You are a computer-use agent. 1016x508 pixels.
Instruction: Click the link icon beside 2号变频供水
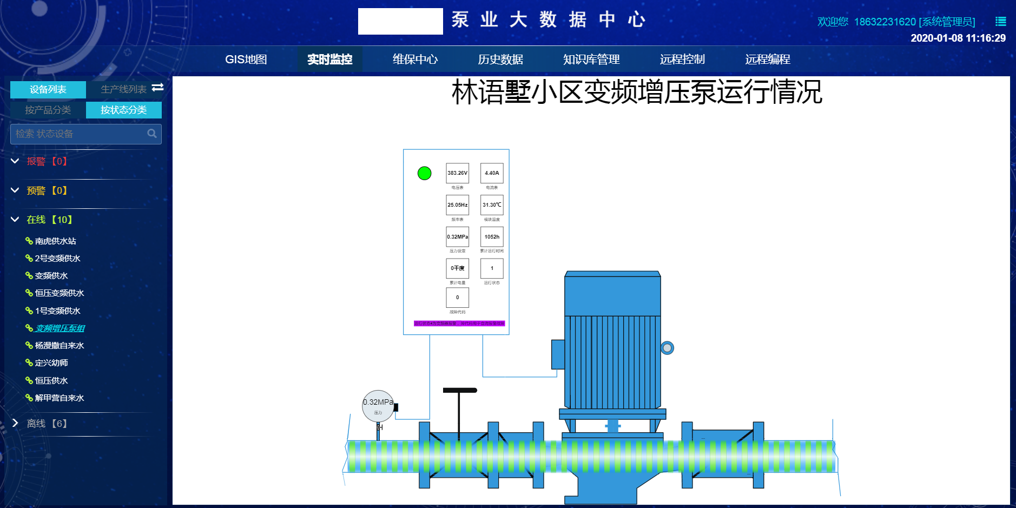(x=29, y=258)
